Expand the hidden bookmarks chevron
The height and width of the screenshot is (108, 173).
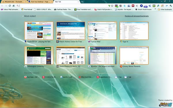click(x=155, y=9)
